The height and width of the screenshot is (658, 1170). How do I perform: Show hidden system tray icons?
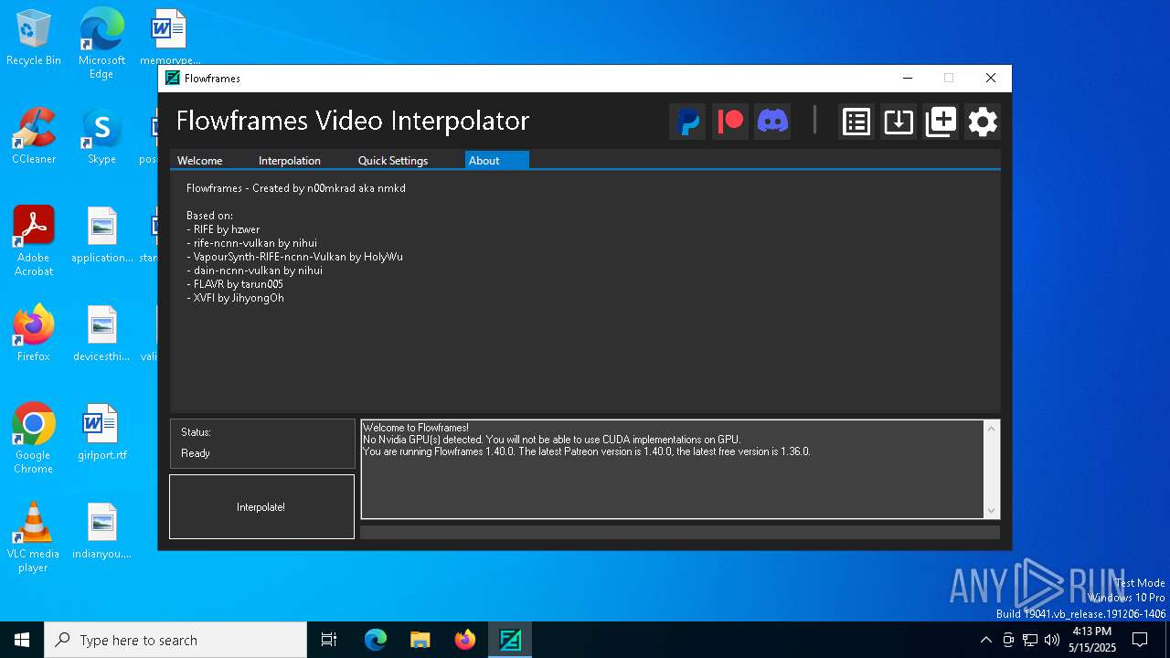985,640
